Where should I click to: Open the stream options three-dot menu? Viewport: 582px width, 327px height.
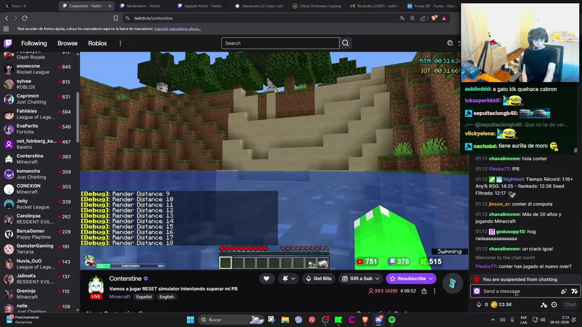click(x=434, y=291)
